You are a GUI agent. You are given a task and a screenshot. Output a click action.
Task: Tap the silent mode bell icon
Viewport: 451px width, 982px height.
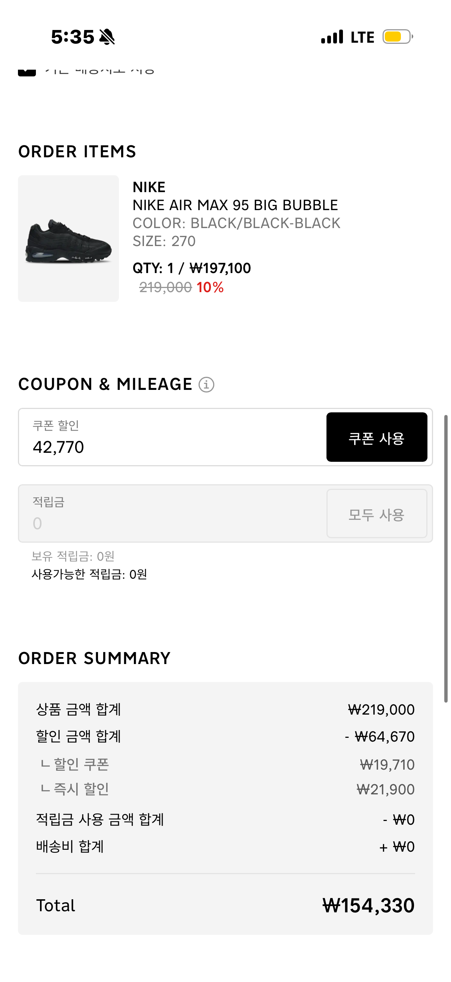[107, 37]
